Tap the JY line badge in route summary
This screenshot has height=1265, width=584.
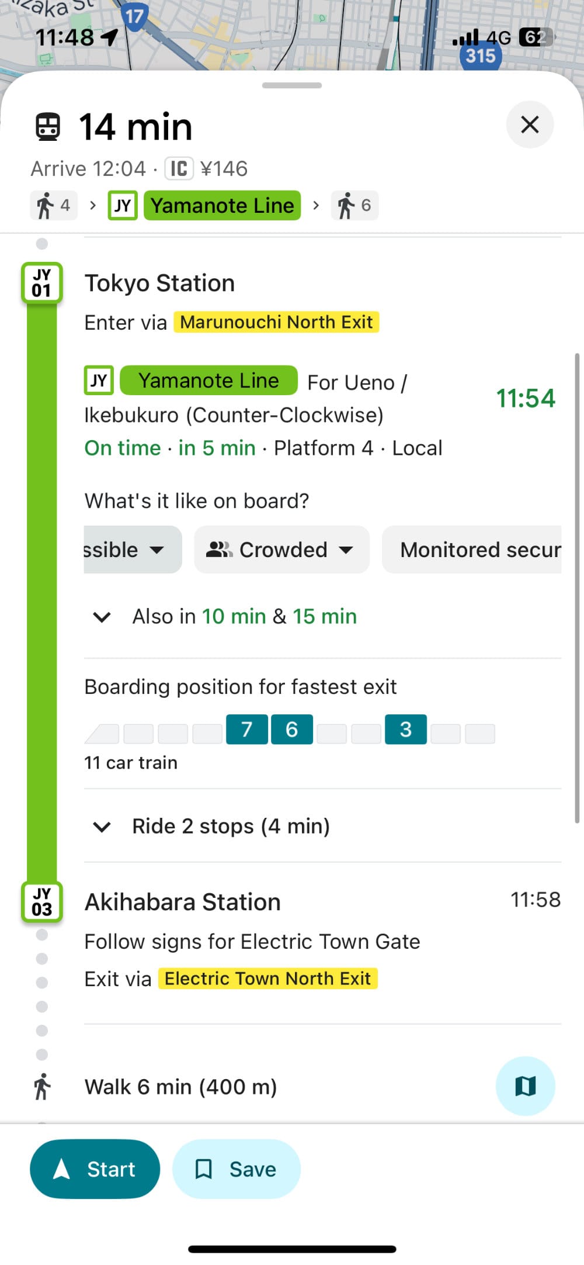(x=123, y=206)
